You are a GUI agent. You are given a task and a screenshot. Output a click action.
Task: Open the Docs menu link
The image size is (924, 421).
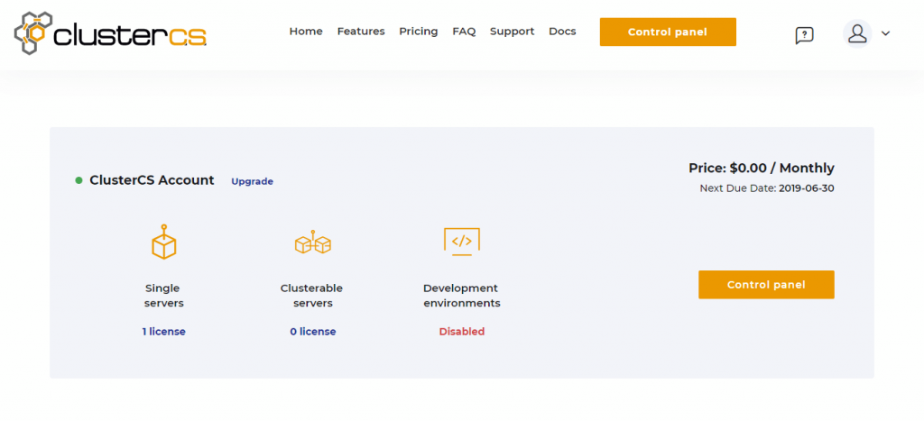[x=562, y=32]
